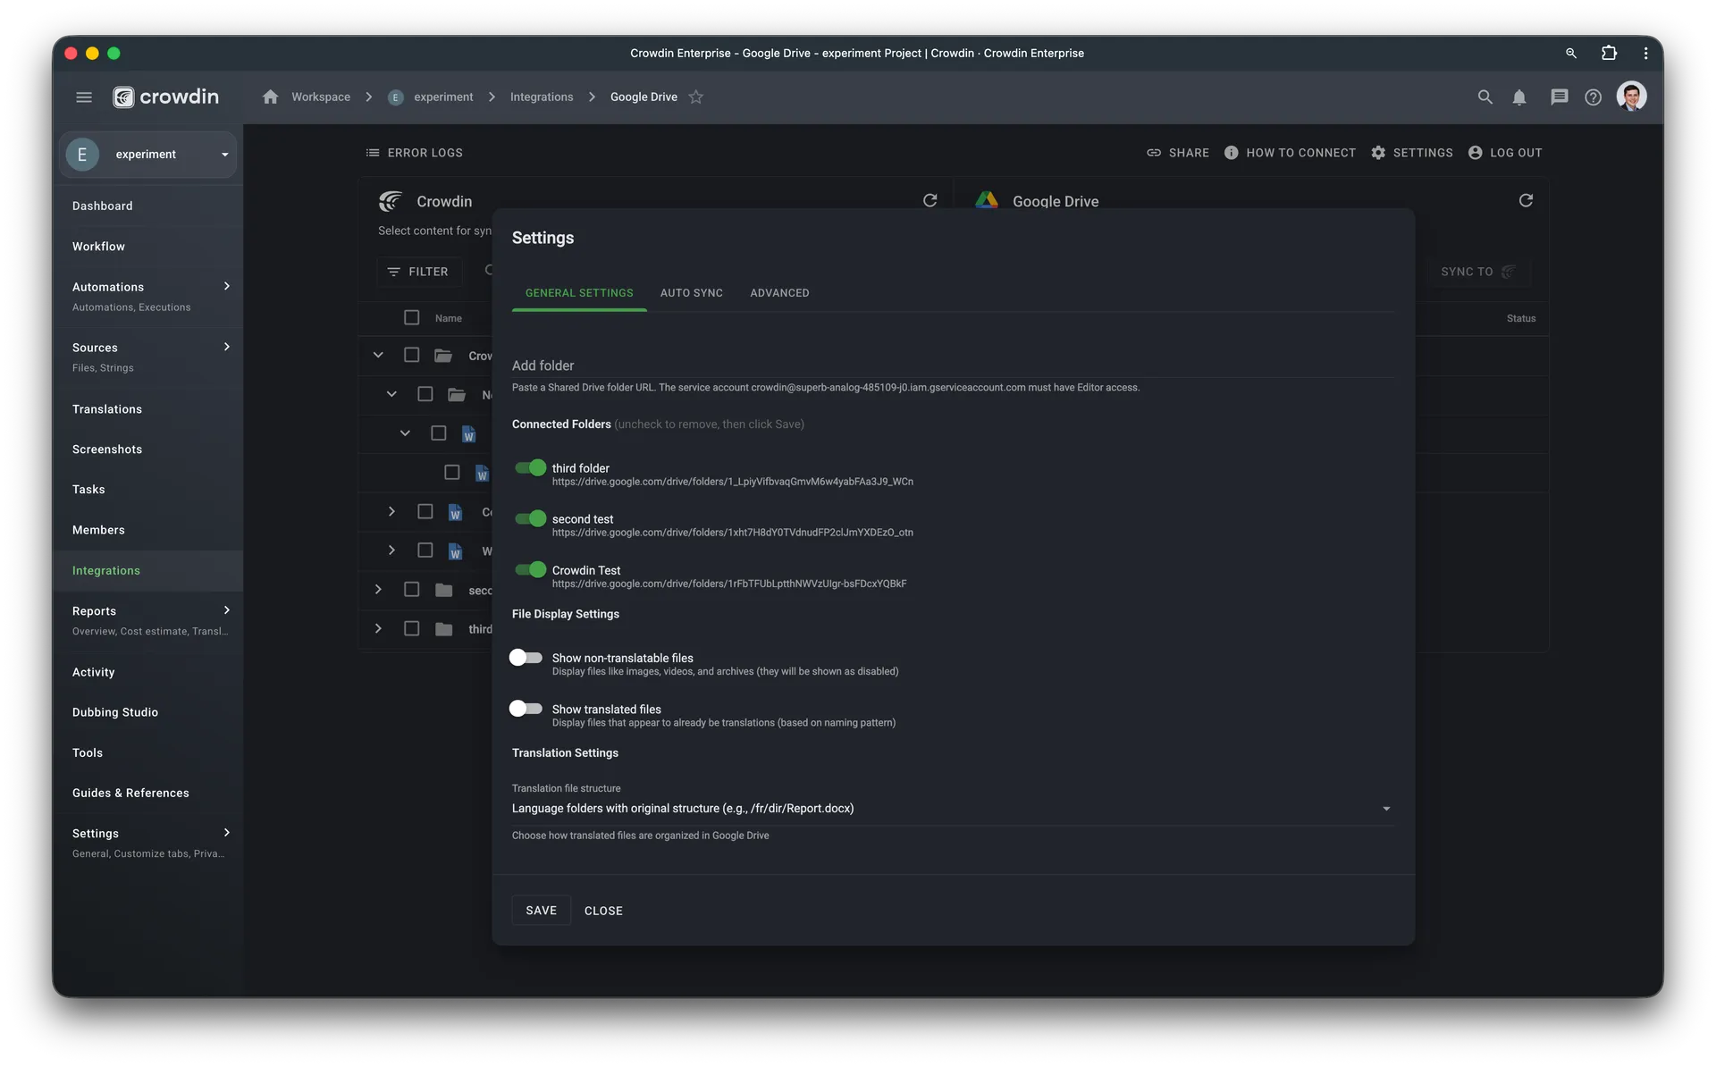This screenshot has height=1067, width=1716.
Task: Star Google Drive as favorite
Action: [x=696, y=97]
